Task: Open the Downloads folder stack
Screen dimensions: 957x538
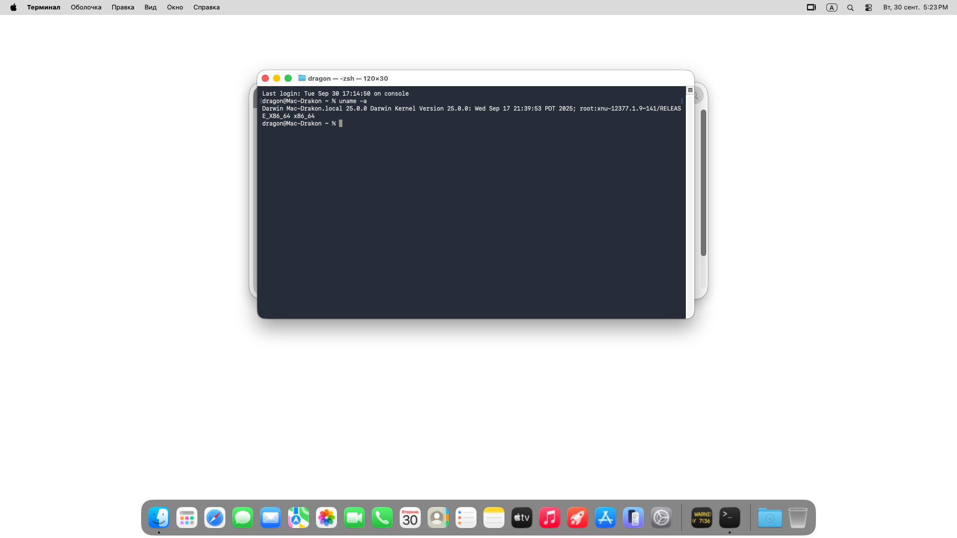Action: pos(770,518)
